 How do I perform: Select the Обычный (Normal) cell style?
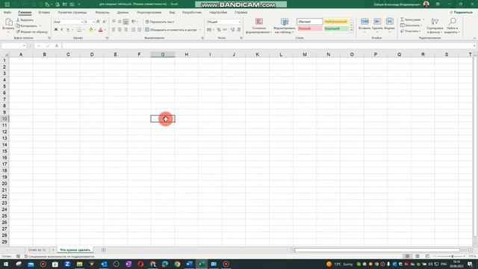(x=309, y=22)
